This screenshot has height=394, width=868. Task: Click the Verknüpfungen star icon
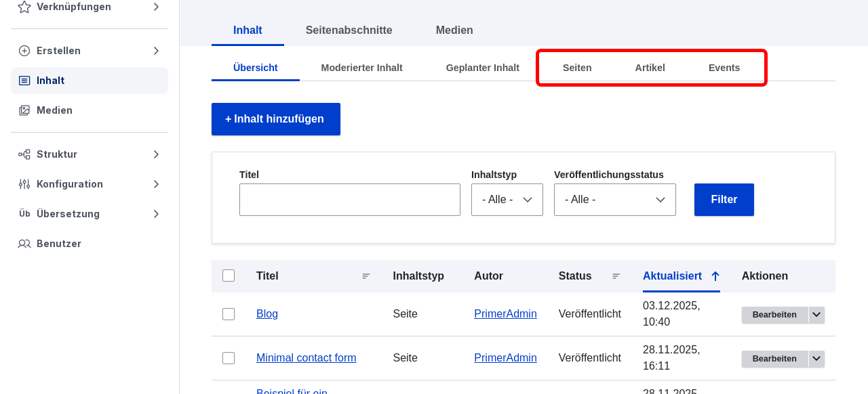[x=24, y=7]
